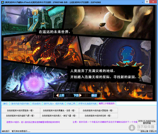Minimize the window
158x134 pixels.
click(142, 2)
